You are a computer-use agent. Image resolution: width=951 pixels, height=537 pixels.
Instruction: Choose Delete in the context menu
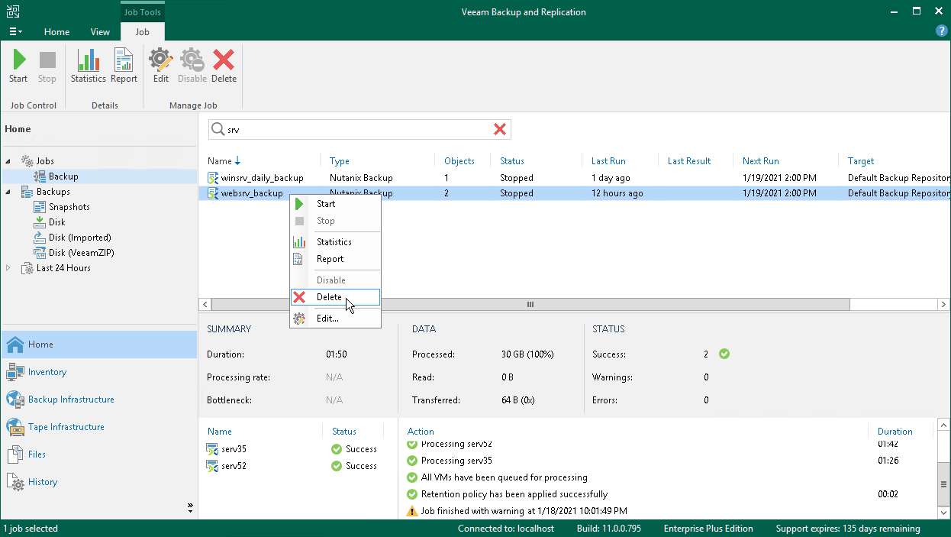335,297
